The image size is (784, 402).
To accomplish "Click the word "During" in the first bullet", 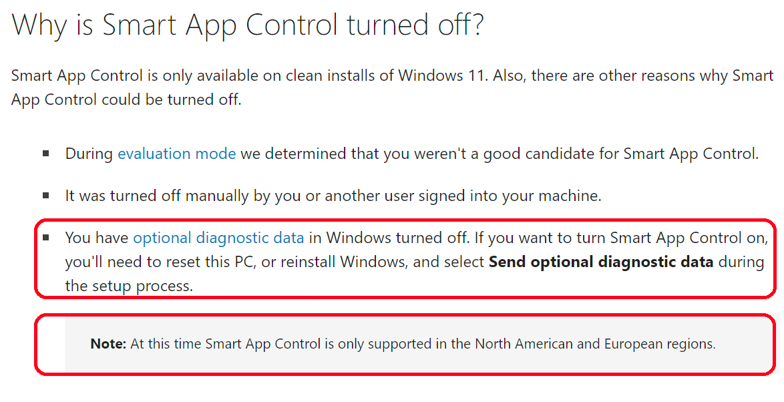I will [x=89, y=154].
